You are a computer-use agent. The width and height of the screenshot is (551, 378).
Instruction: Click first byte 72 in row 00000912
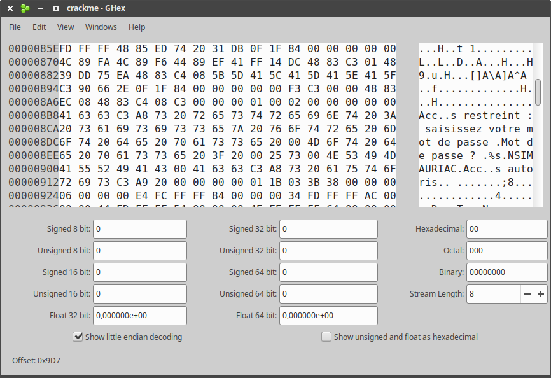tap(66, 183)
